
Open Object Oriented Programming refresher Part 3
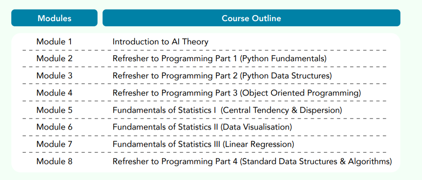237,93
